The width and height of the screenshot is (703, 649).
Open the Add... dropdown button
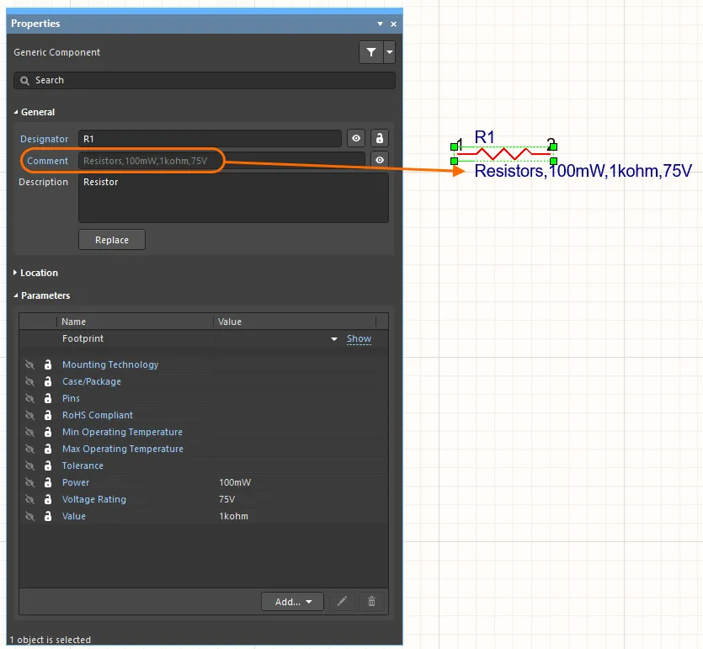pos(292,602)
